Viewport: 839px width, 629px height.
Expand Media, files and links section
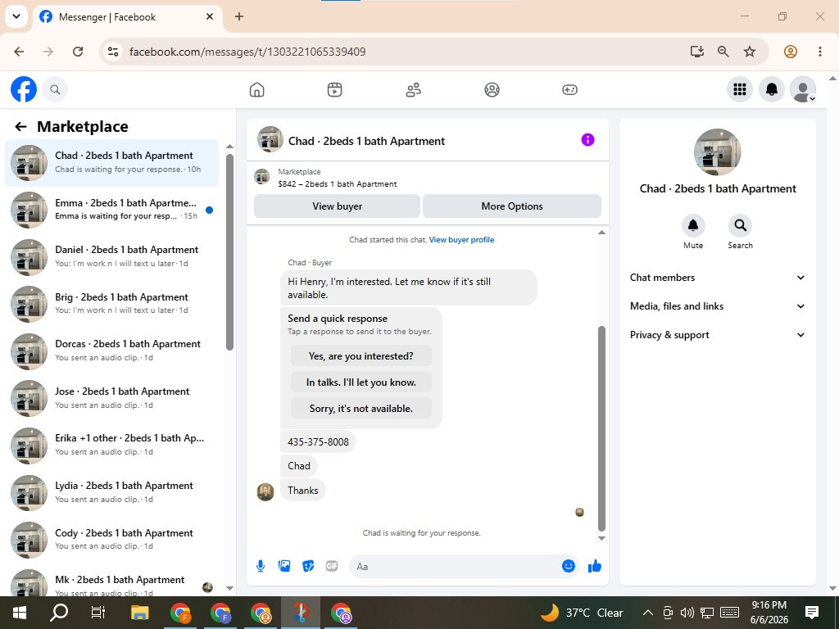click(717, 306)
